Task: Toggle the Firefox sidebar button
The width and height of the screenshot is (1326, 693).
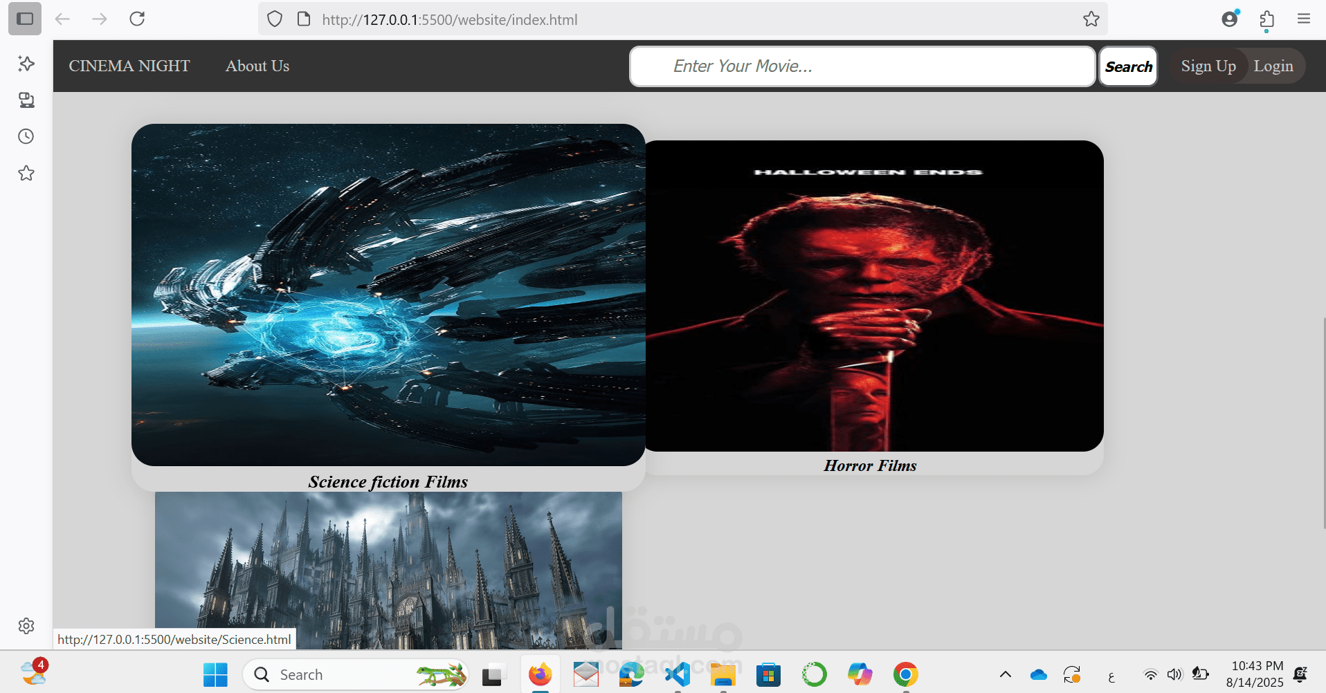Action: click(25, 19)
